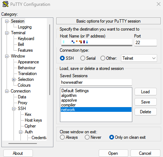Click the Saved Sessions name field
The height and width of the screenshot is (157, 163).
tap(96, 82)
